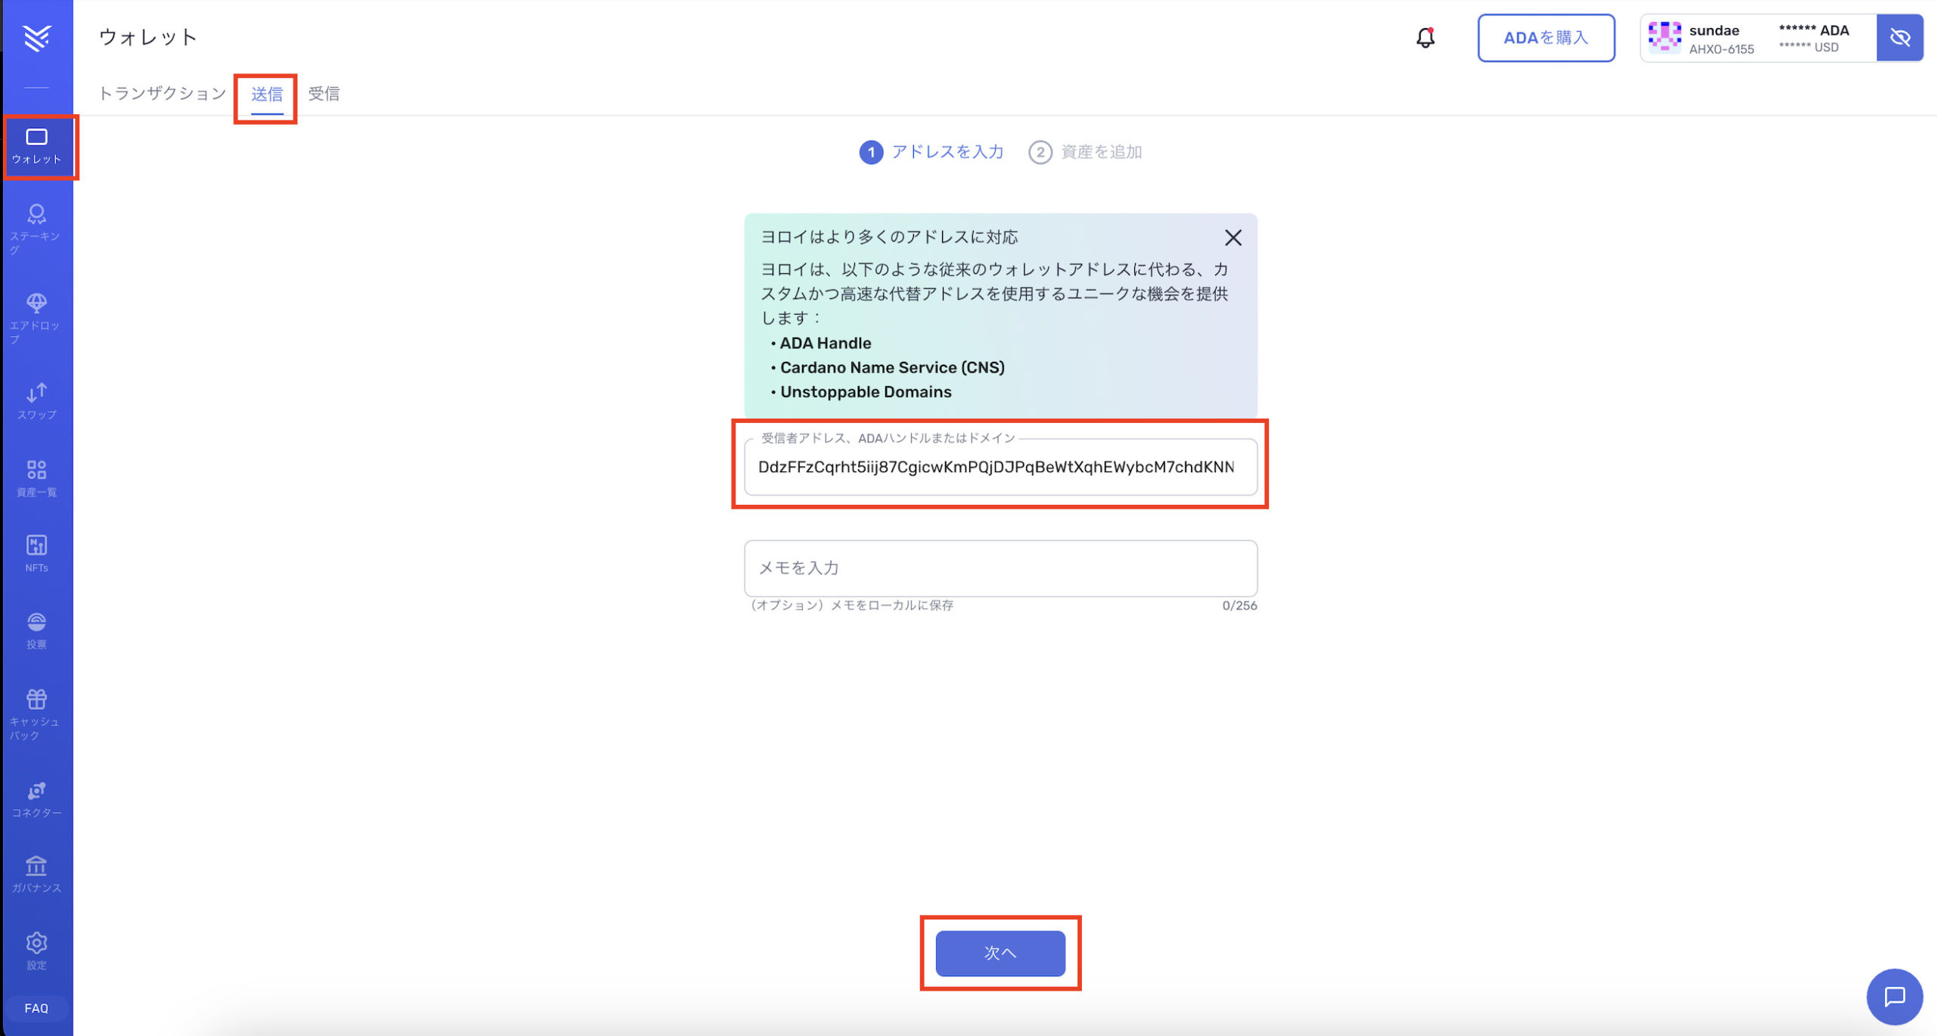Close the Yoroi address info banner

(x=1233, y=238)
